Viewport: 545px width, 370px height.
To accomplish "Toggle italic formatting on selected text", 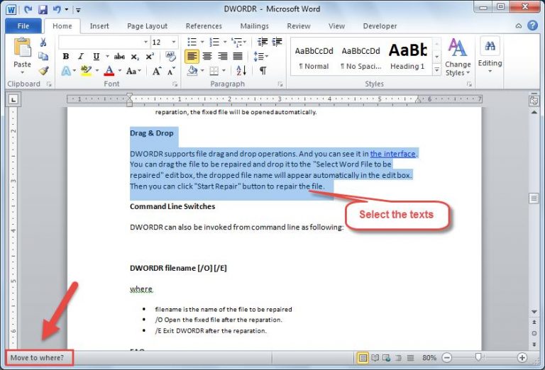I will (x=79, y=57).
